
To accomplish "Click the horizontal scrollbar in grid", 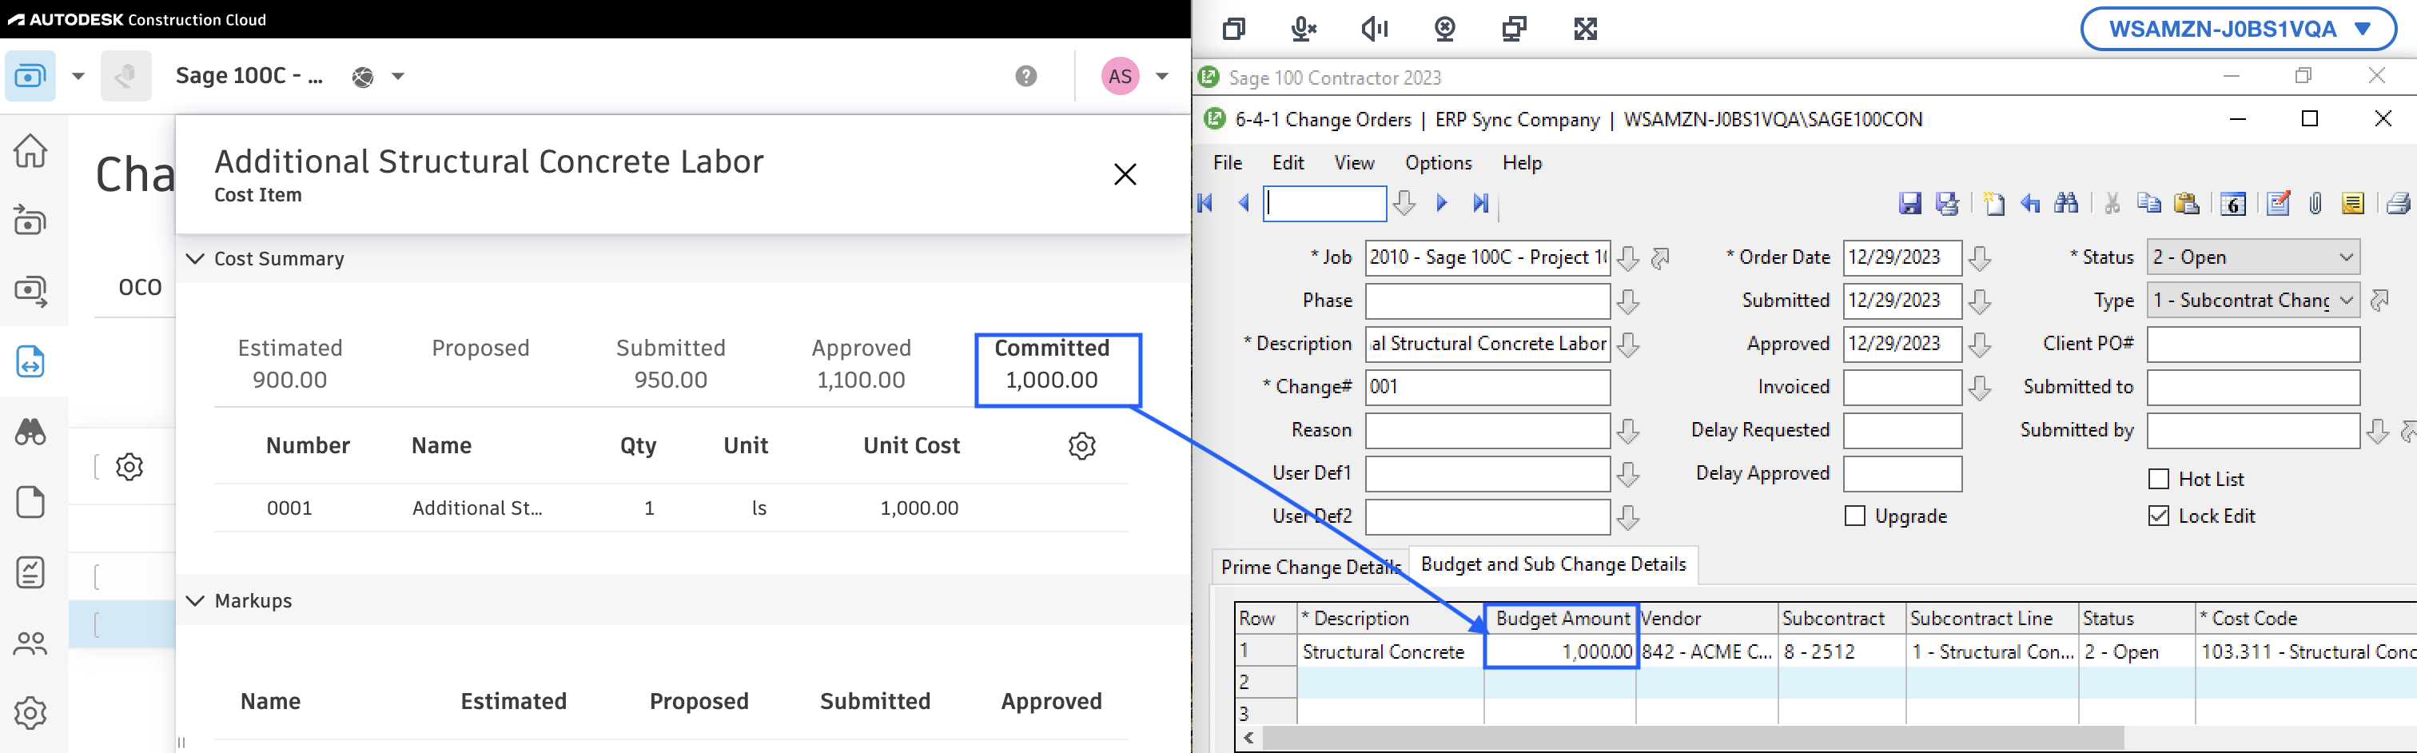I will tap(1694, 739).
